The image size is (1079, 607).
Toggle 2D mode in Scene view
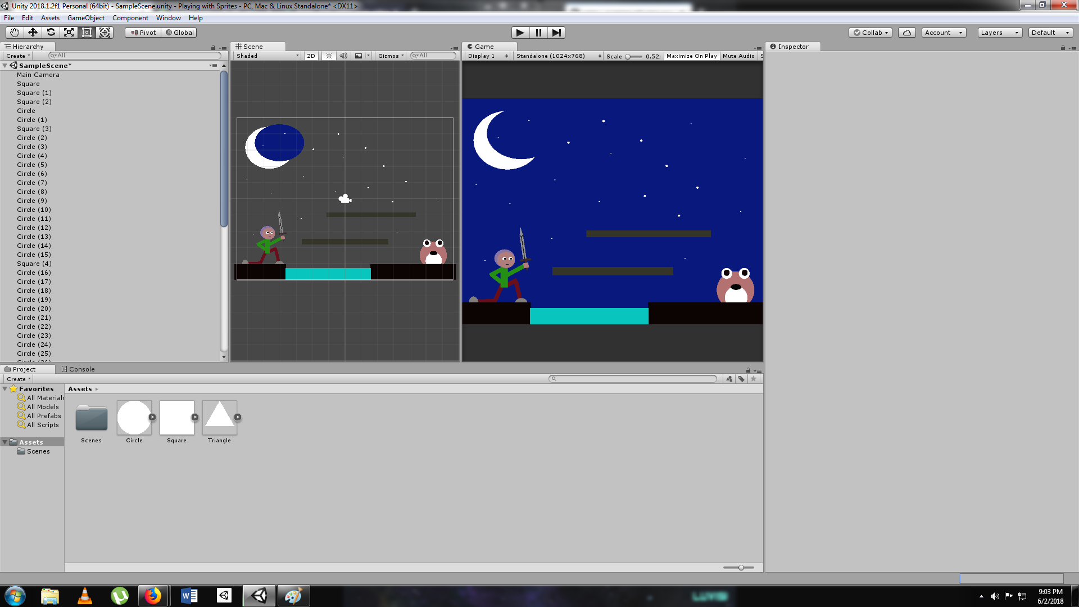pos(311,56)
